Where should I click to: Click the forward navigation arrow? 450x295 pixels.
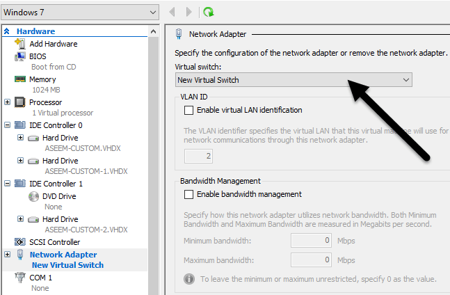[x=188, y=12]
